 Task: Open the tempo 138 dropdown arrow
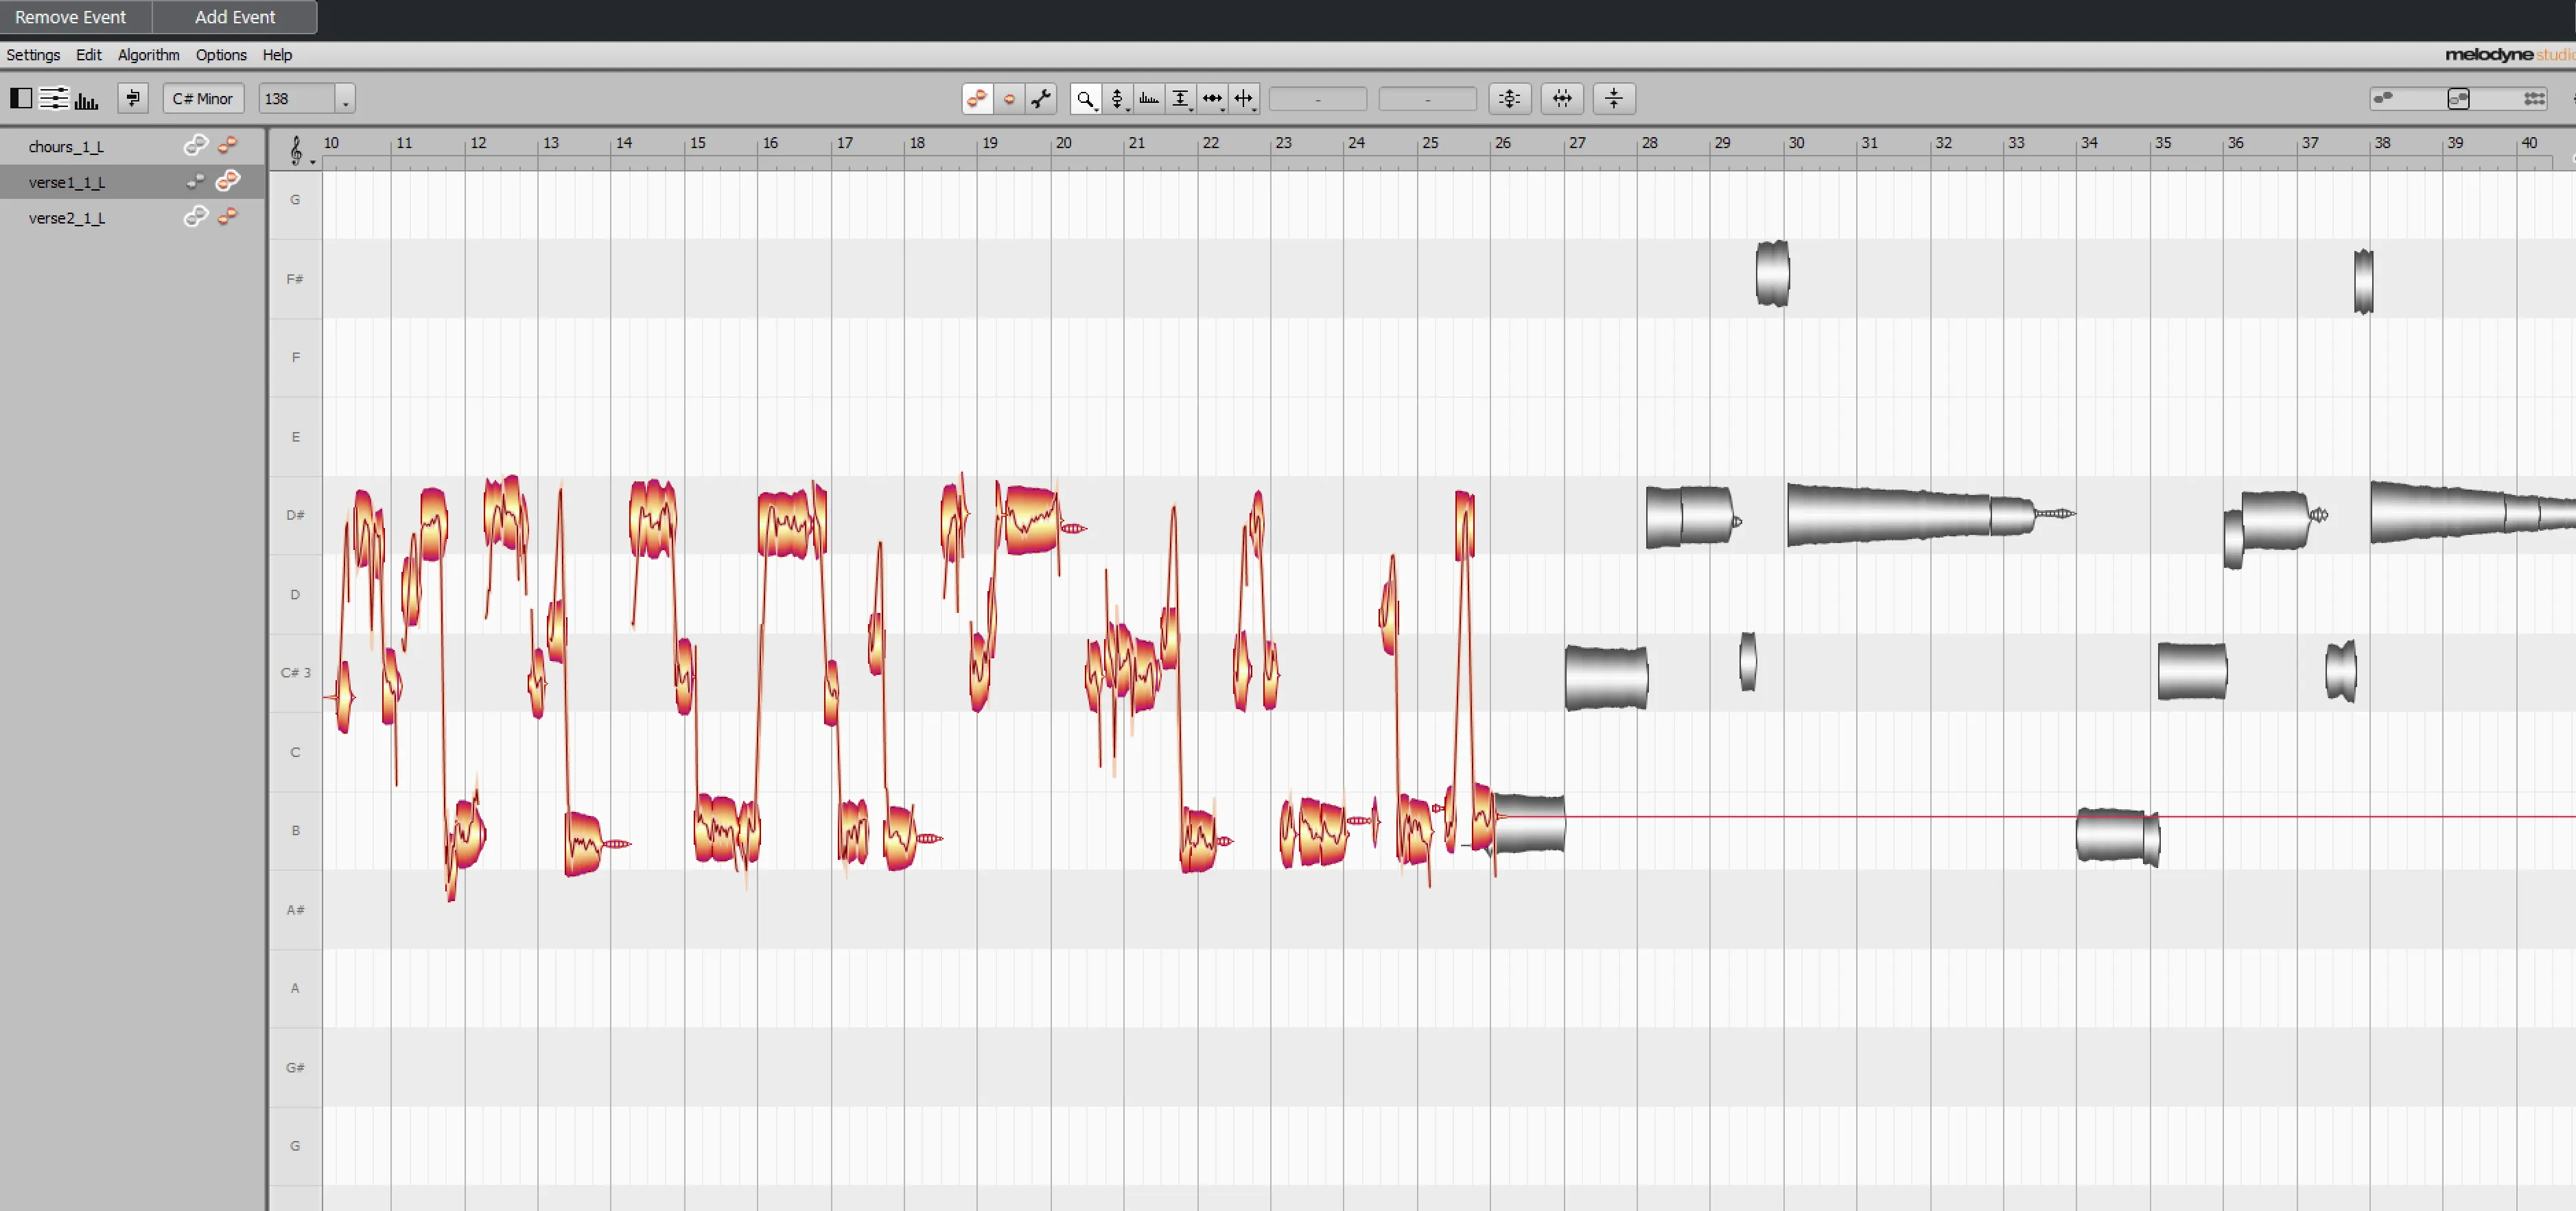(345, 99)
